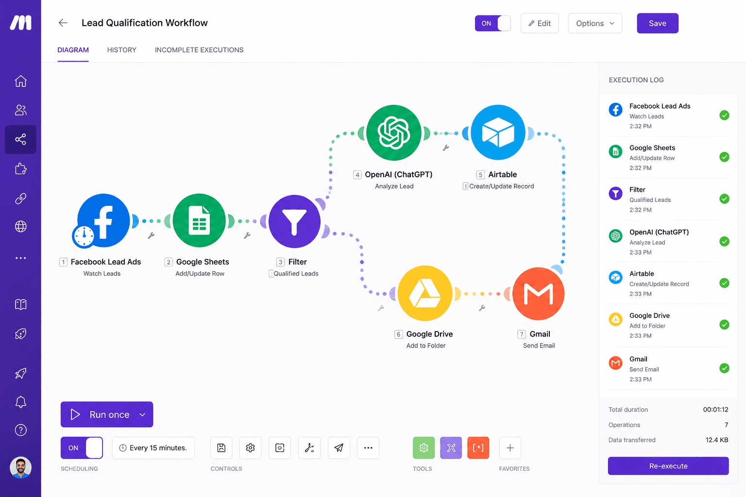Open Google Sheets entry in execution log
This screenshot has height=497, width=746.
click(669, 157)
